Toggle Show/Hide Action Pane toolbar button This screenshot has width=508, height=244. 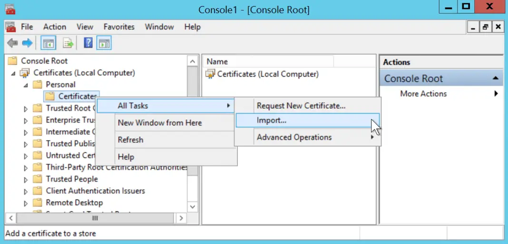tap(104, 43)
